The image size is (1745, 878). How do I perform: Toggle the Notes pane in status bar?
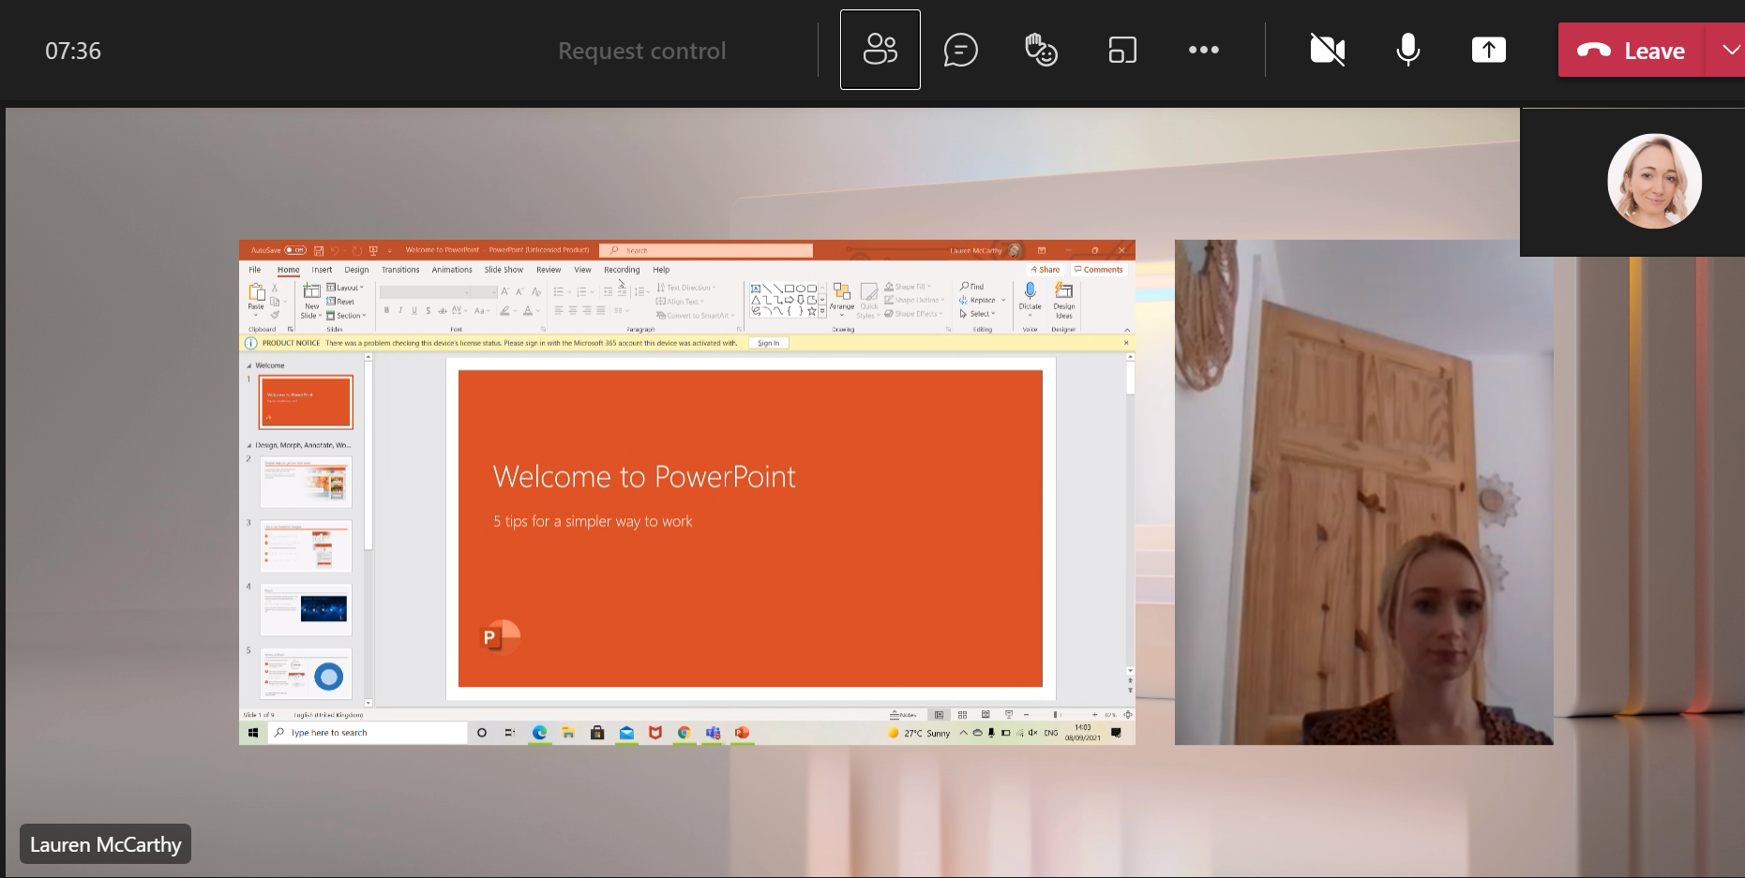coord(903,715)
